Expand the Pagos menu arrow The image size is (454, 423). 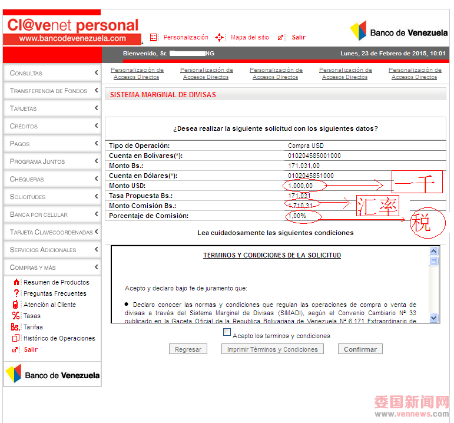coord(96,143)
